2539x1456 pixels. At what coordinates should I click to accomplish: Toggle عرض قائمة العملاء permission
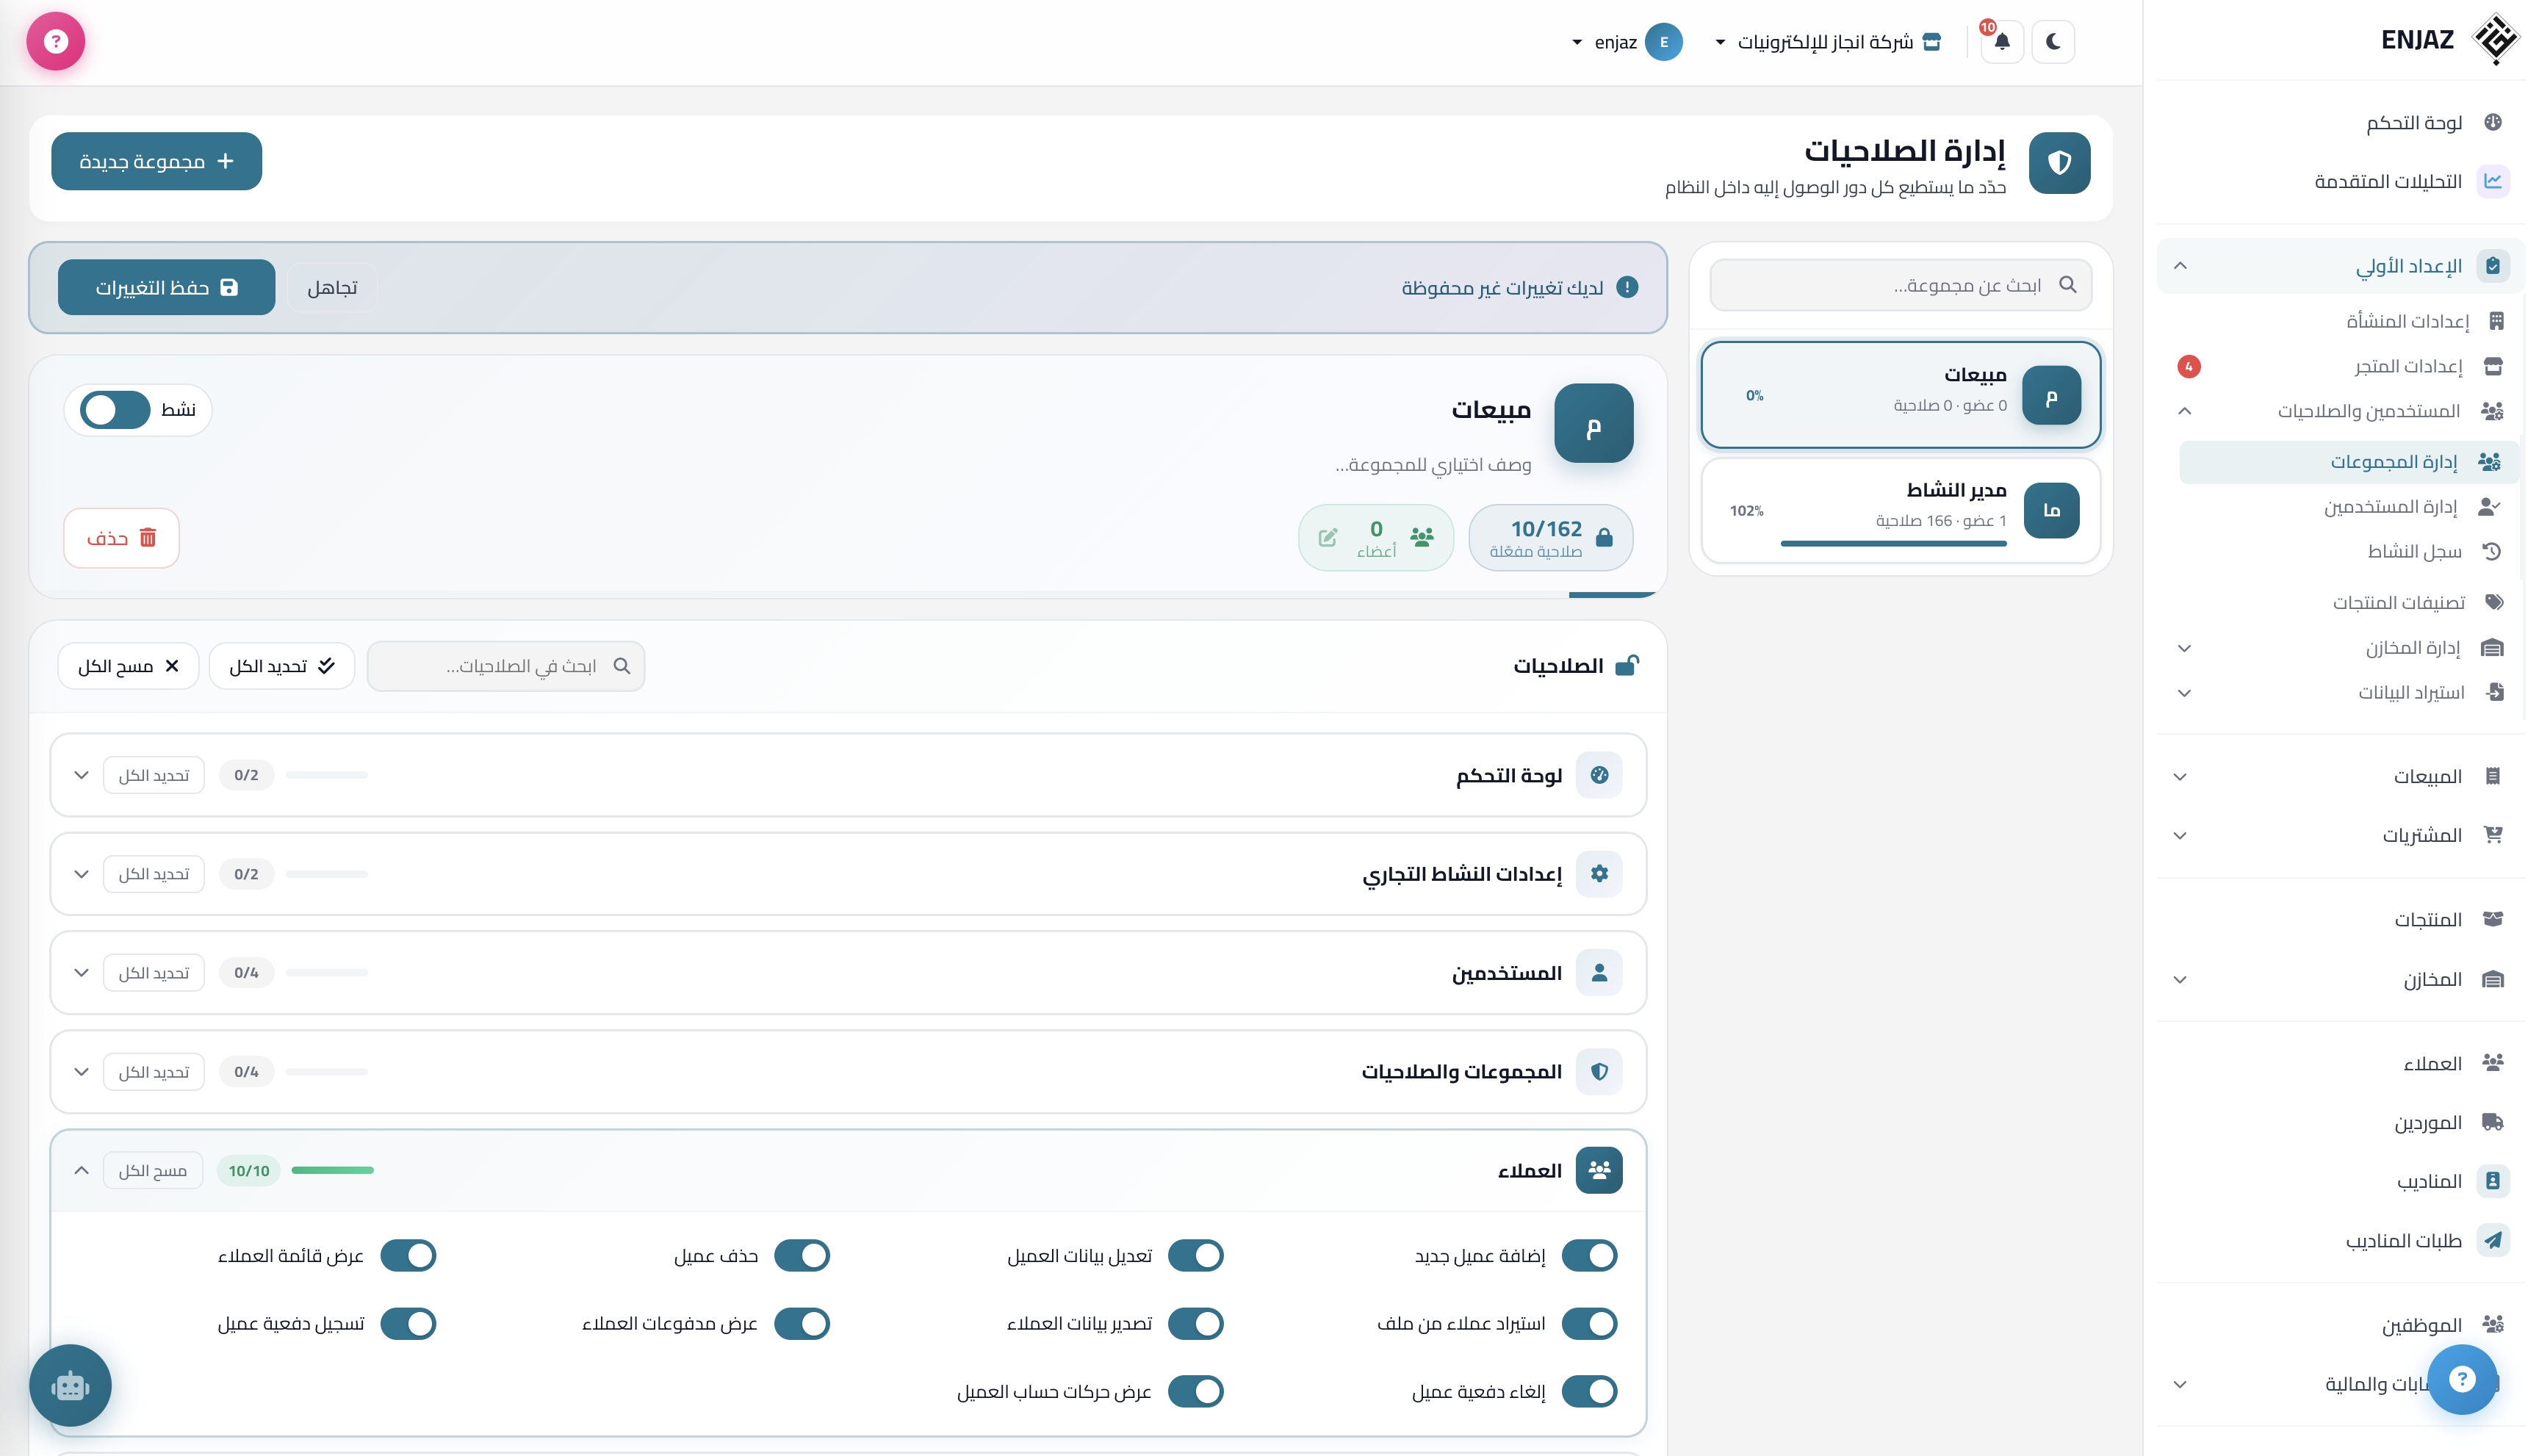point(408,1255)
